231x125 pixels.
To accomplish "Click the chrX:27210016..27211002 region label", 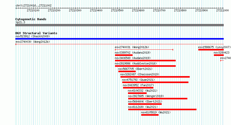I will pyautogui.click(x=33, y=5).
